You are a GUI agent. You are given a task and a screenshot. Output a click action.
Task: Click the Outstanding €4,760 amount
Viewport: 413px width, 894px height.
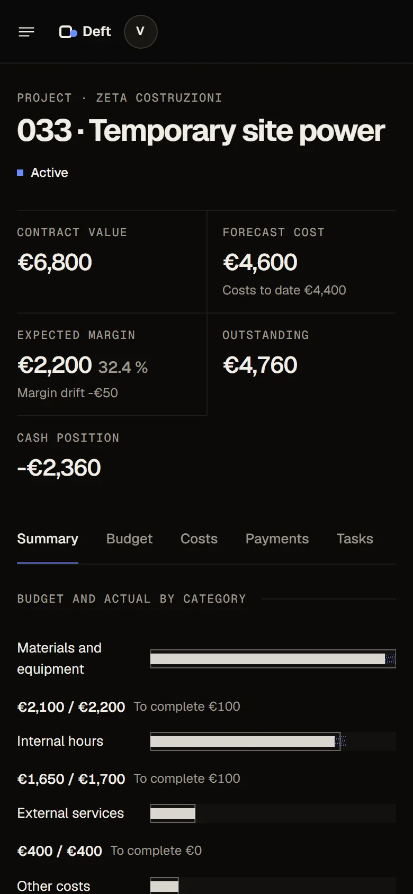(260, 365)
